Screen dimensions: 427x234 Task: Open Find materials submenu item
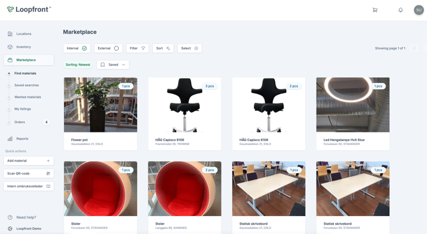coord(25,74)
